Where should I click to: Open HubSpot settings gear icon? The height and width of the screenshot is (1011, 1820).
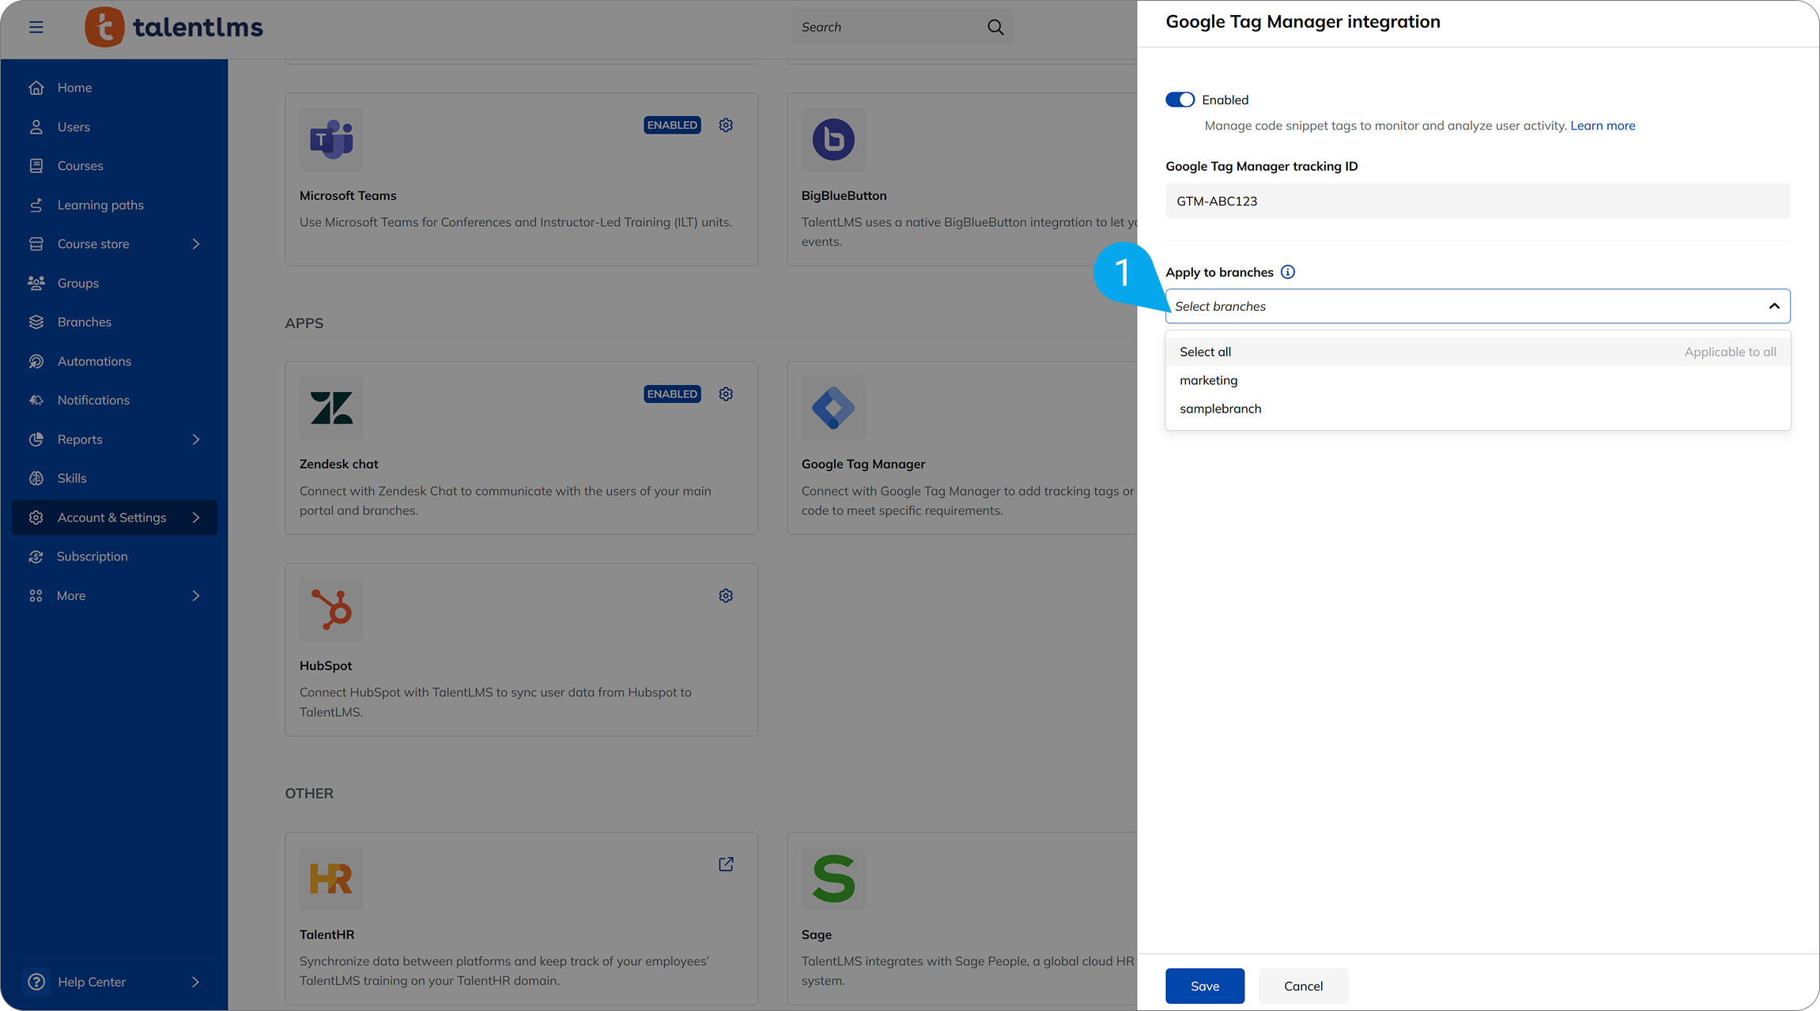coord(726,595)
